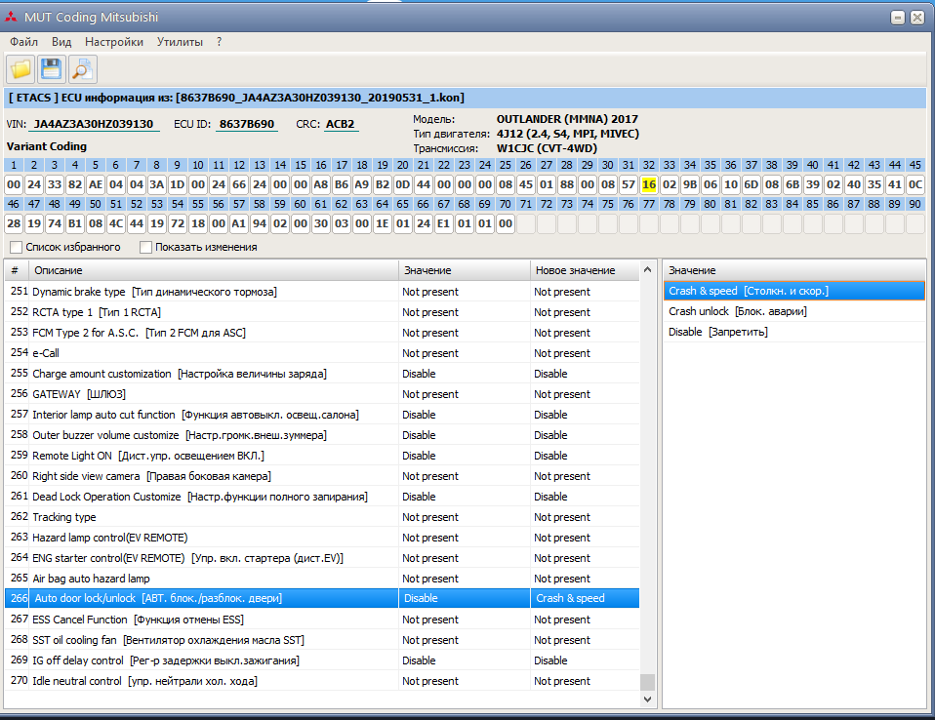Viewport: 935px width, 720px height.
Task: Open the Настройки menu
Action: point(114,42)
